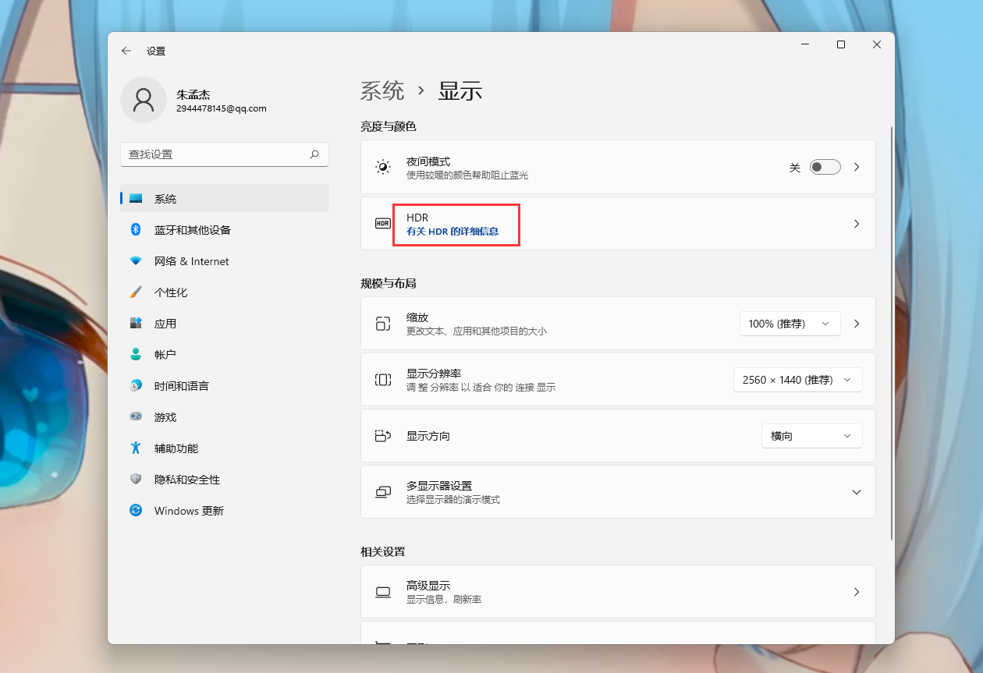Image resolution: width=983 pixels, height=673 pixels.
Task: Select 系统 in the sidebar
Action: 225,199
